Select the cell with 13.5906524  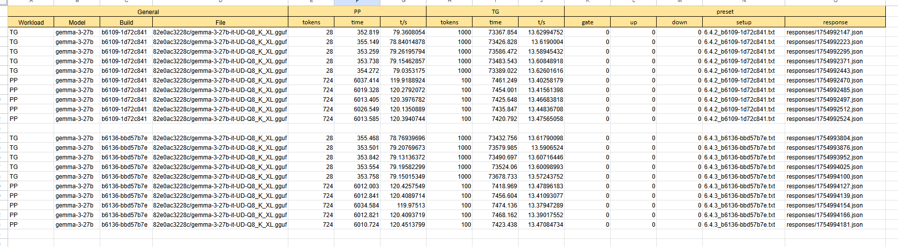[541, 147]
